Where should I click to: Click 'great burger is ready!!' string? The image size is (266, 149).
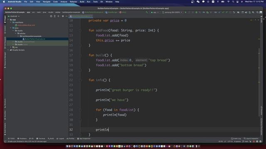[133, 90]
